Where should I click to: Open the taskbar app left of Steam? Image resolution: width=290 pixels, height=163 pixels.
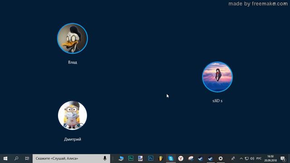click(191, 158)
